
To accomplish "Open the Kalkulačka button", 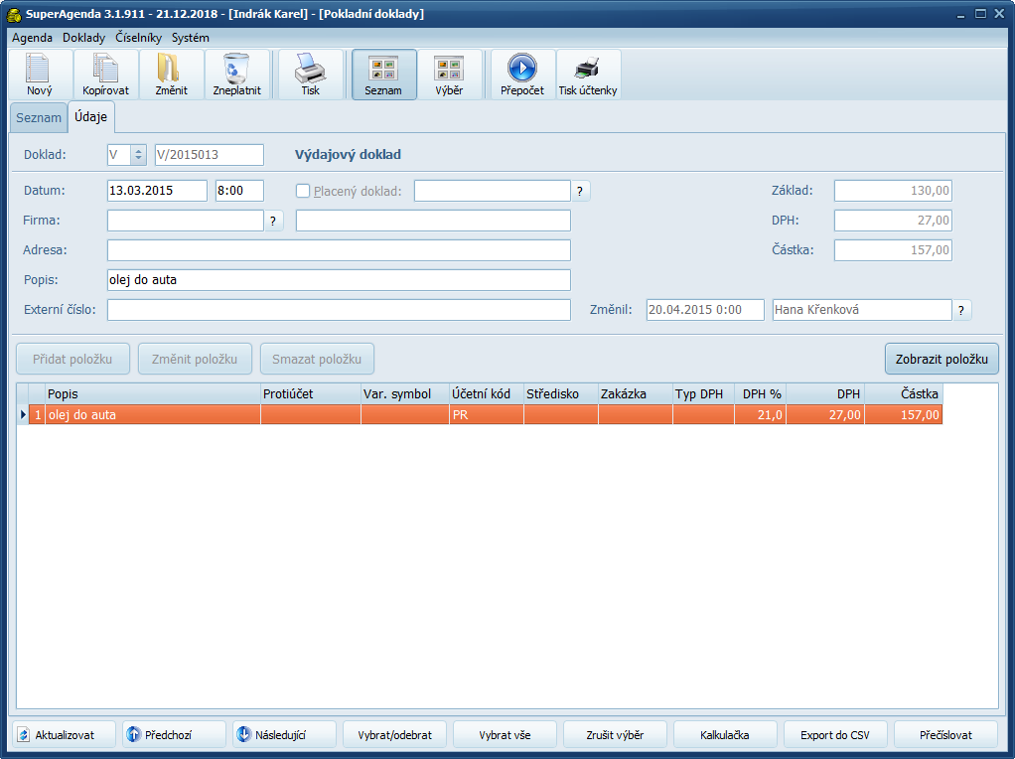I will [725, 735].
